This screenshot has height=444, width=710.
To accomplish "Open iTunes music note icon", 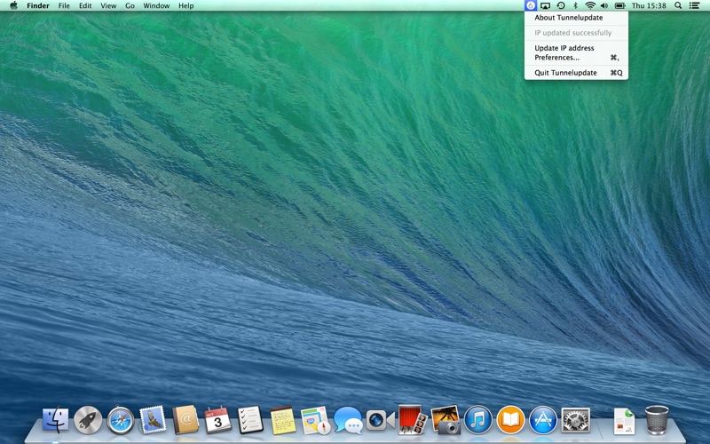I will [x=478, y=420].
